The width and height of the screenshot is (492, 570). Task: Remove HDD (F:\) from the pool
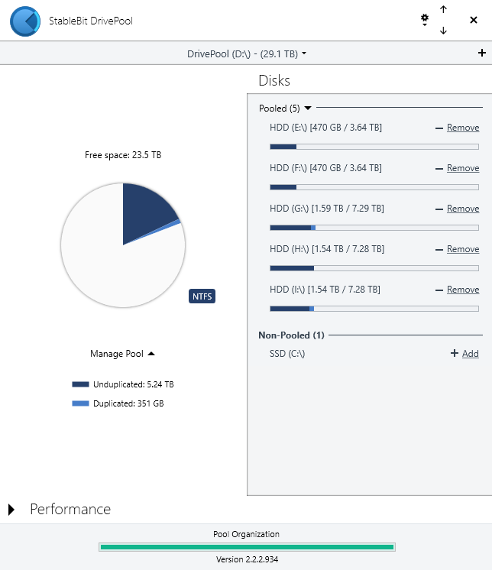[x=463, y=168]
